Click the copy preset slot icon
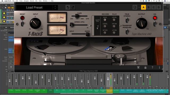 (x=135, y=7)
